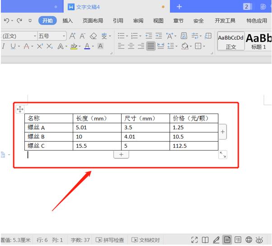This screenshot has height=246, width=272.
Task: Open the bulleted list style dropdown arrow
Action: tap(127, 36)
